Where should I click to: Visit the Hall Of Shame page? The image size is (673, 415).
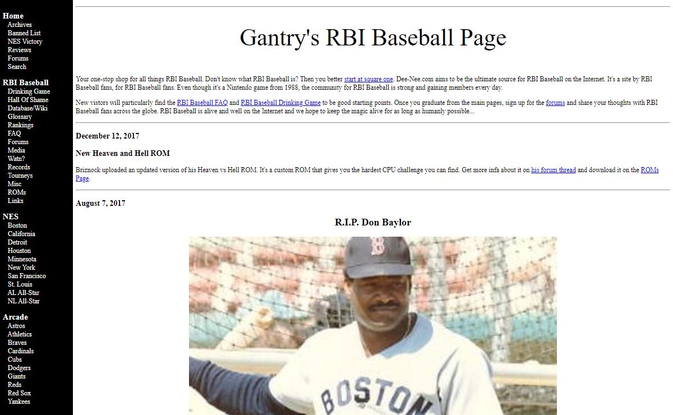click(x=28, y=100)
